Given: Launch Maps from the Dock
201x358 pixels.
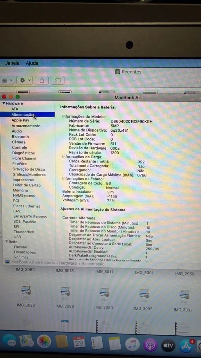Looking at the screenshot, I should coord(26,341).
